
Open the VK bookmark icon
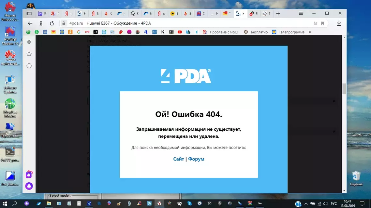click(x=45, y=32)
